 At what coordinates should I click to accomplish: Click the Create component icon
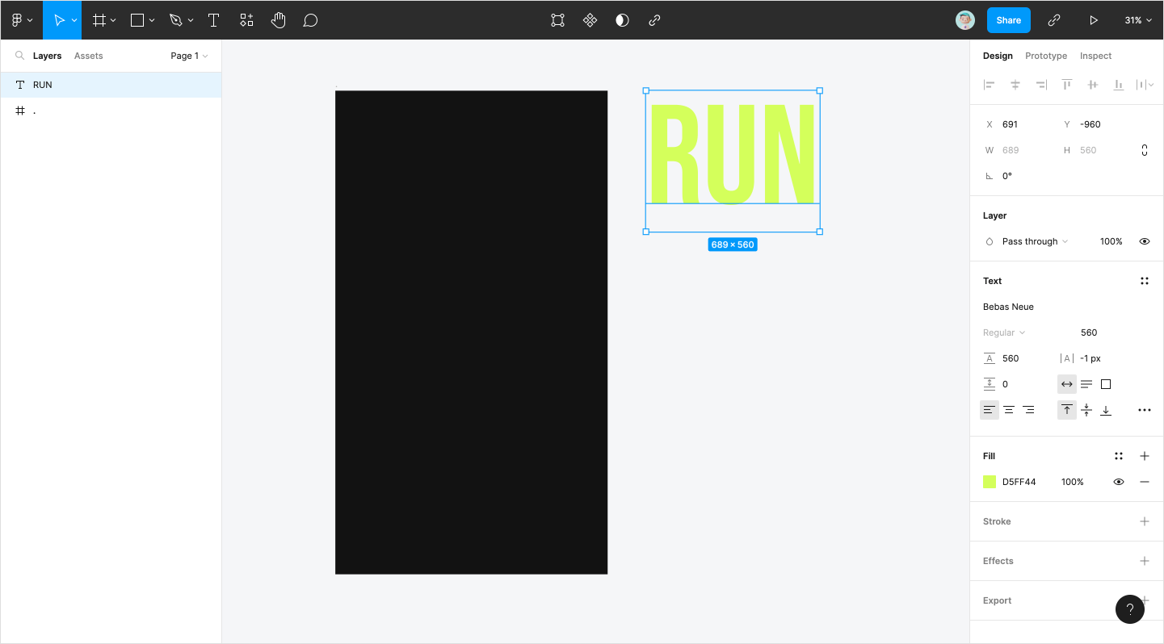590,20
